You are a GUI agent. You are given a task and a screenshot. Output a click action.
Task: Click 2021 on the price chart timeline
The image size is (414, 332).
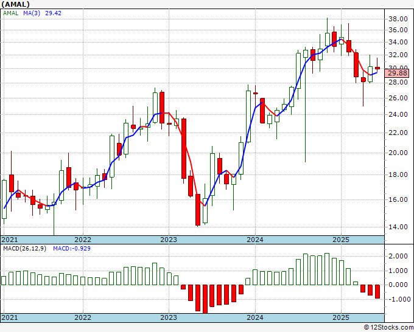pos(10,240)
